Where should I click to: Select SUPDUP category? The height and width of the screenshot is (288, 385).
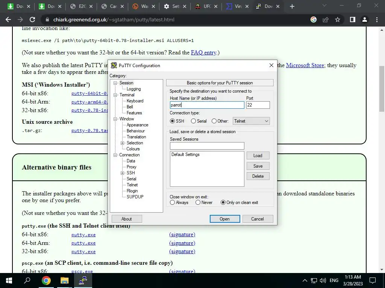135,196
